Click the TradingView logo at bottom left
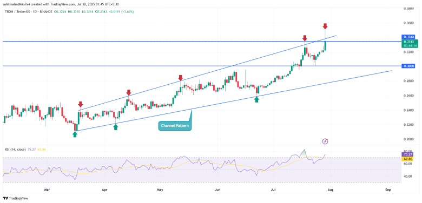This screenshot has height=203, width=422. (15, 199)
